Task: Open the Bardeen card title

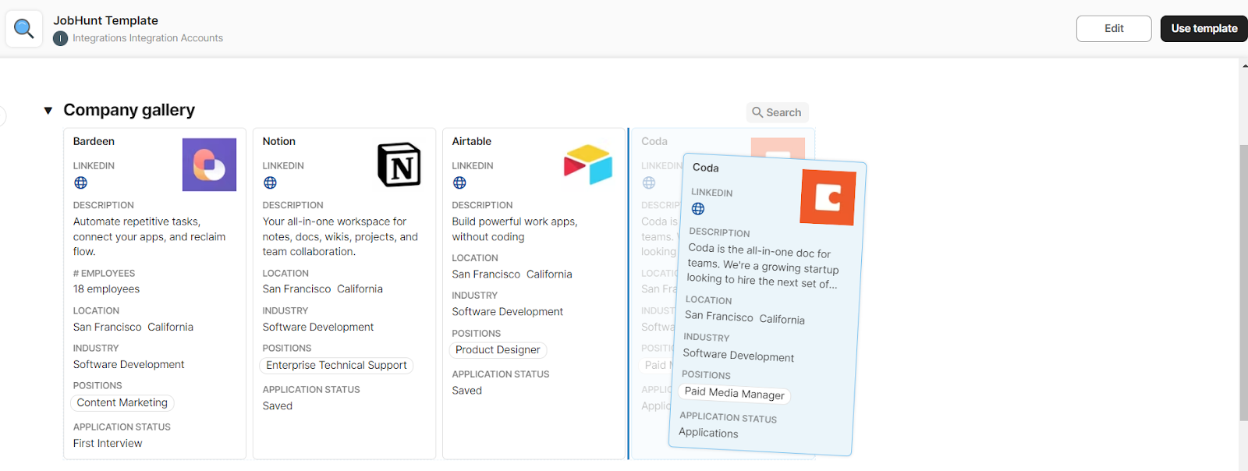Action: 94,141
